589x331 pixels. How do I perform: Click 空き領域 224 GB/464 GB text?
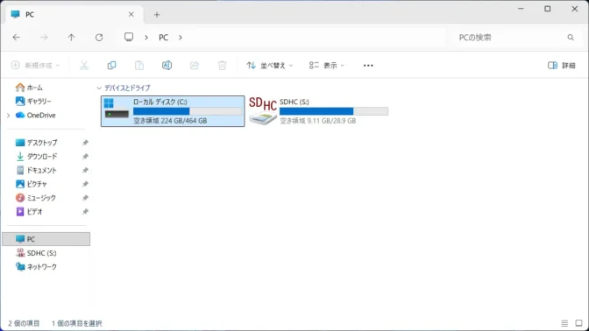tap(170, 121)
